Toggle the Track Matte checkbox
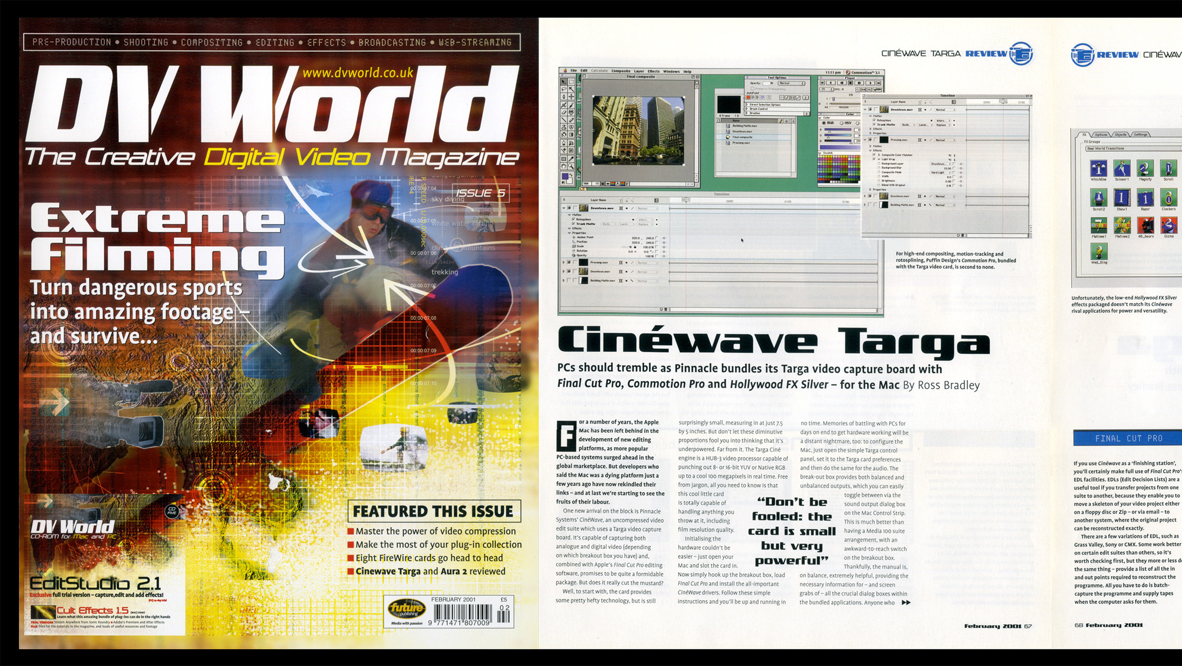 click(874, 124)
